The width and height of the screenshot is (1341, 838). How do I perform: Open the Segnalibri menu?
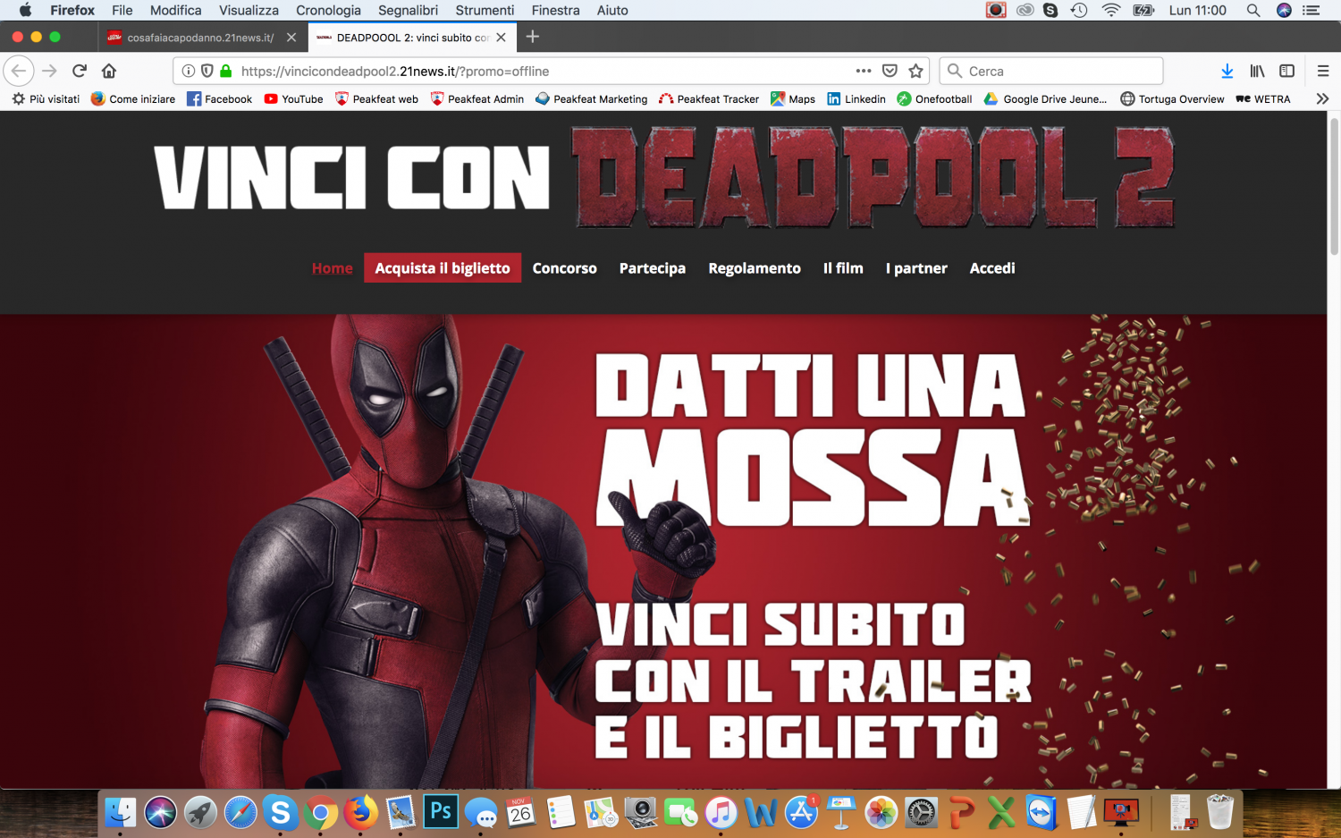(408, 10)
